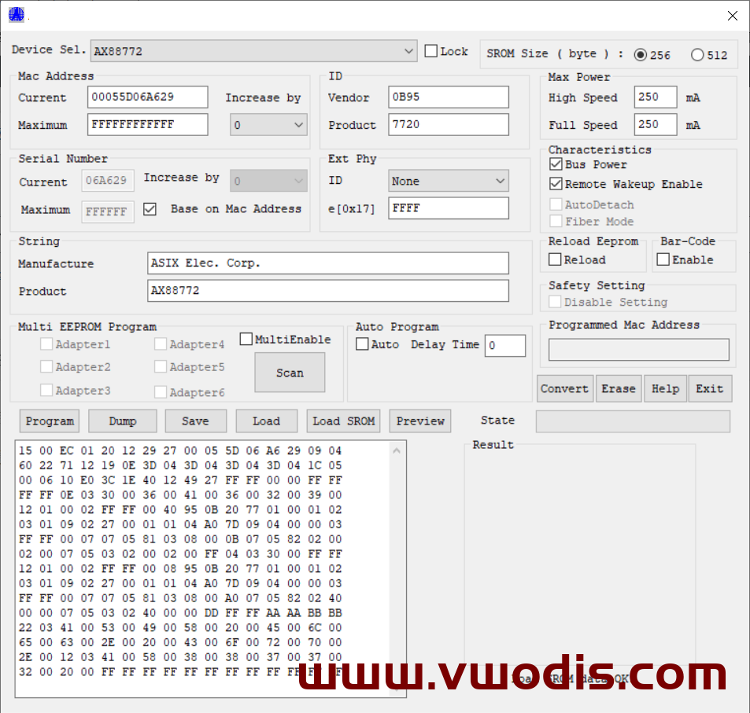Viewport: 750px width, 713px height.
Task: Enable the Lock checkbox
Action: coord(431,51)
